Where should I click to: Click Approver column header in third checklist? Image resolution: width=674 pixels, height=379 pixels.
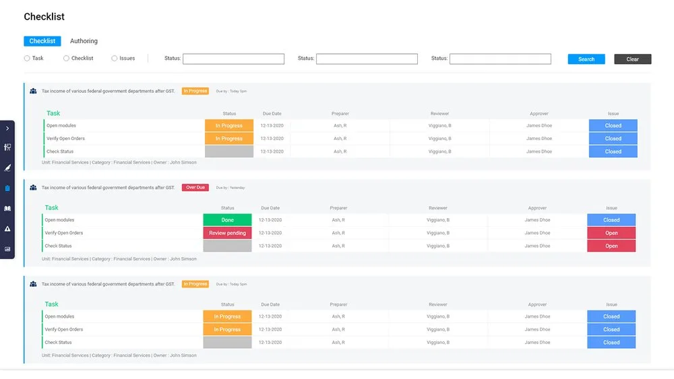[x=537, y=305]
